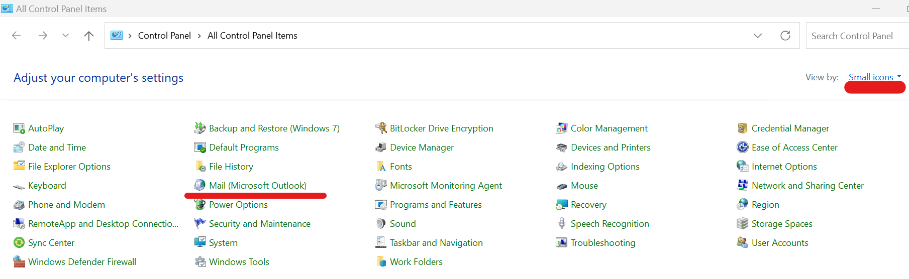Viewport: 909px width, 279px height.
Task: Click Backup and Restore icon
Action: (200, 128)
